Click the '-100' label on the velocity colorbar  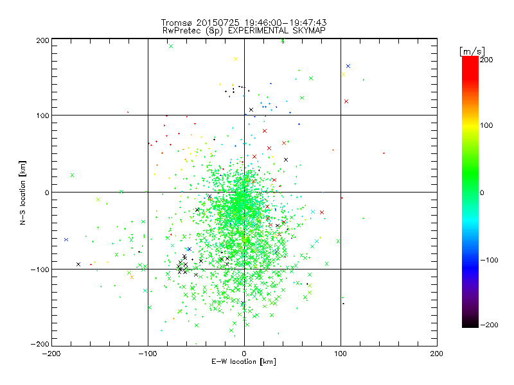point(489,260)
